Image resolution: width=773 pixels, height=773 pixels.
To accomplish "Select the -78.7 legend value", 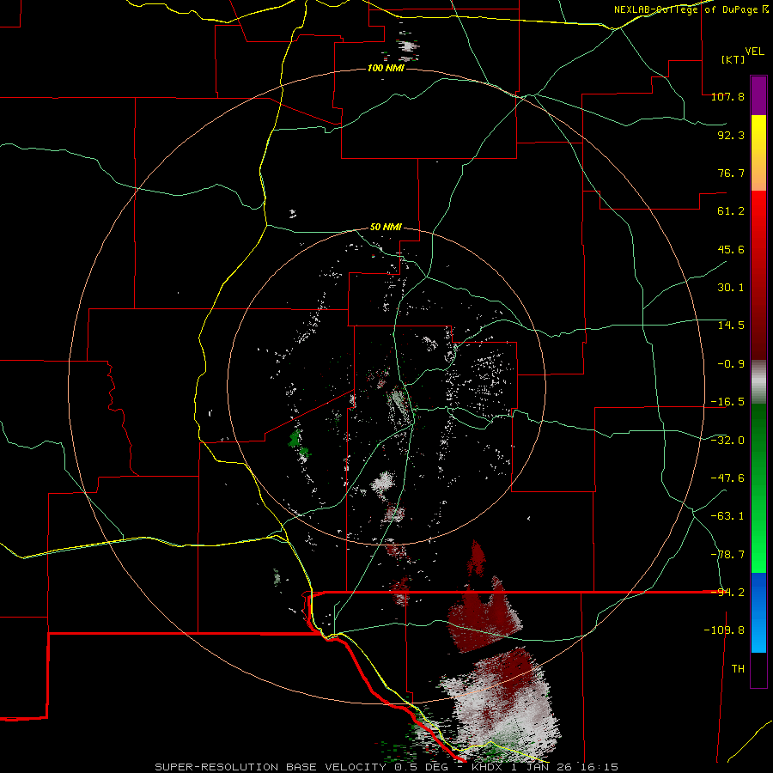I will [x=727, y=555].
